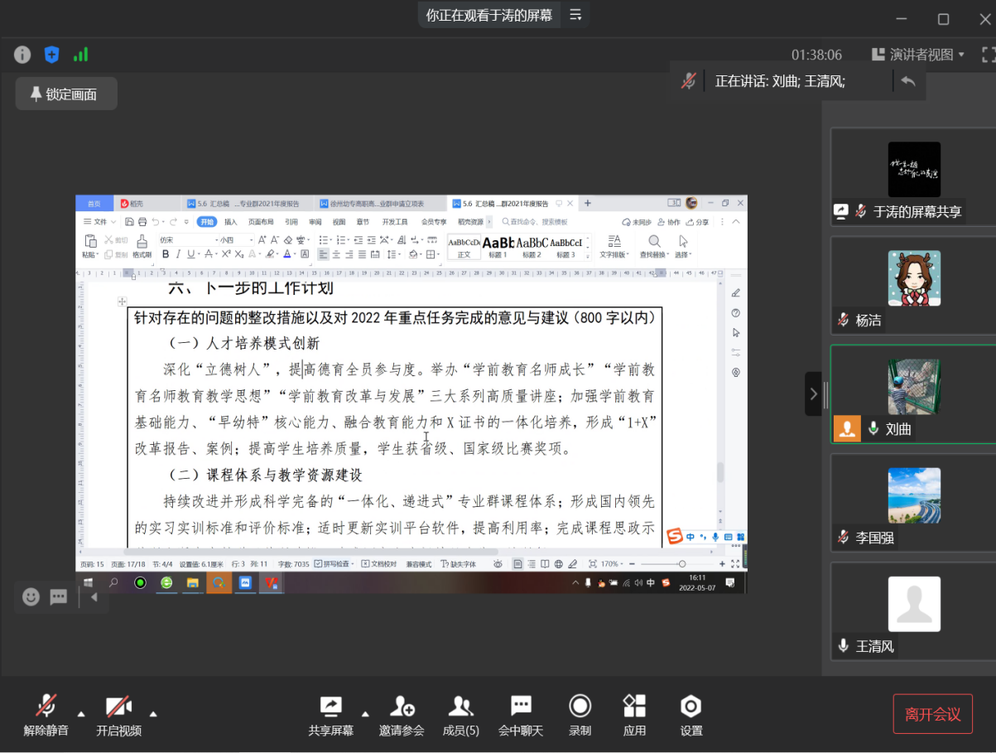This screenshot has width=996, height=753.
Task: Collapse the participant sidebar with chevron
Action: pyautogui.click(x=813, y=393)
